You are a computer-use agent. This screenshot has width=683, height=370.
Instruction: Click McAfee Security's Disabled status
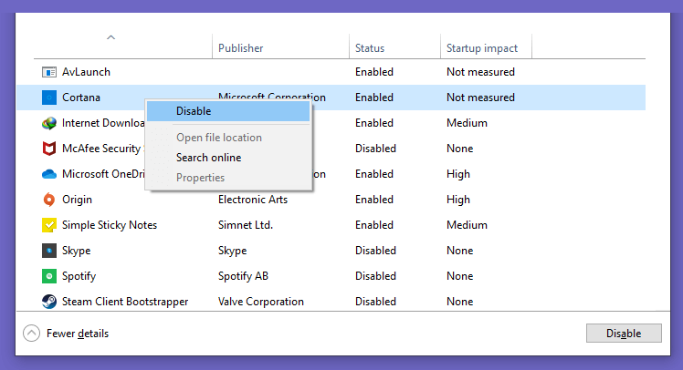375,149
